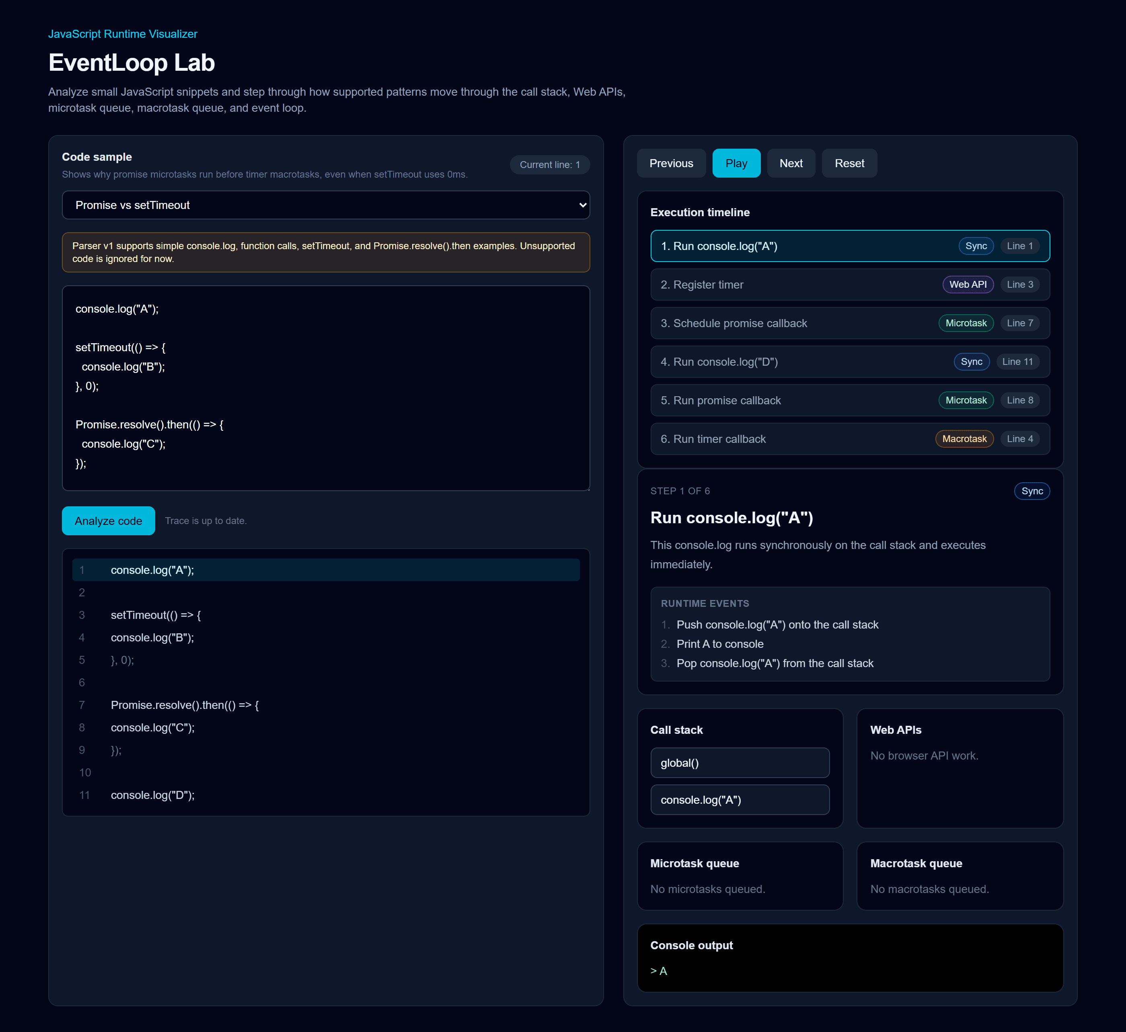Click the Microtask badge on Schedule promise callback
1126x1032 pixels.
click(x=966, y=323)
